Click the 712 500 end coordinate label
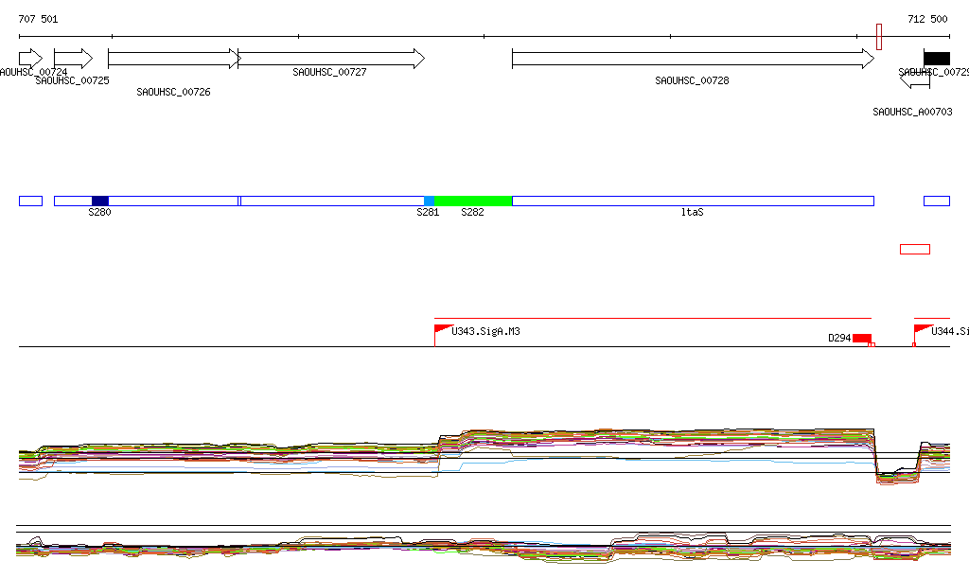 tap(927, 19)
